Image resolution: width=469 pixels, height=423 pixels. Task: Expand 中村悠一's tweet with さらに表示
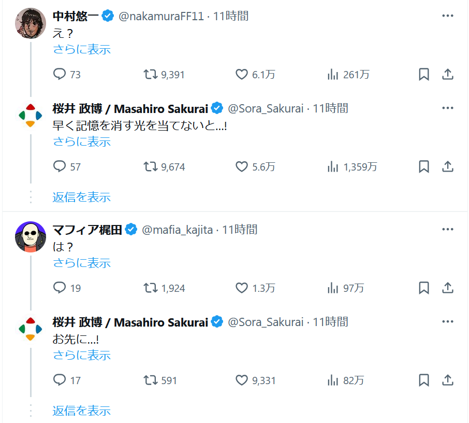pyautogui.click(x=82, y=50)
